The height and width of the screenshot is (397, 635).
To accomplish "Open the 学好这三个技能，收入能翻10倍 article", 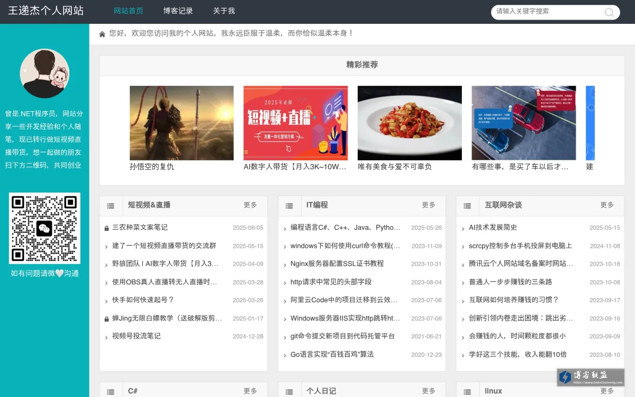I will (518, 355).
